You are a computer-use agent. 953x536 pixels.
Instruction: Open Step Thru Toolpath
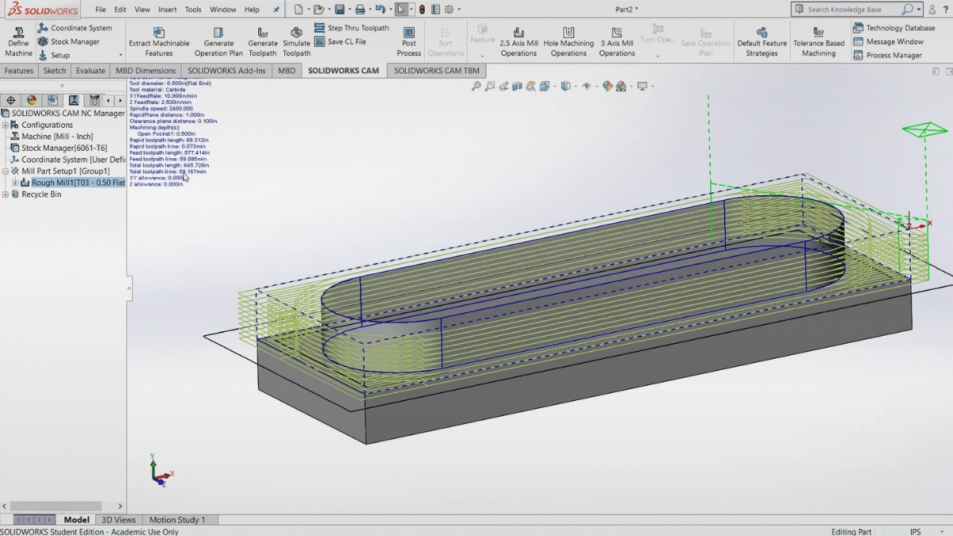pos(351,28)
